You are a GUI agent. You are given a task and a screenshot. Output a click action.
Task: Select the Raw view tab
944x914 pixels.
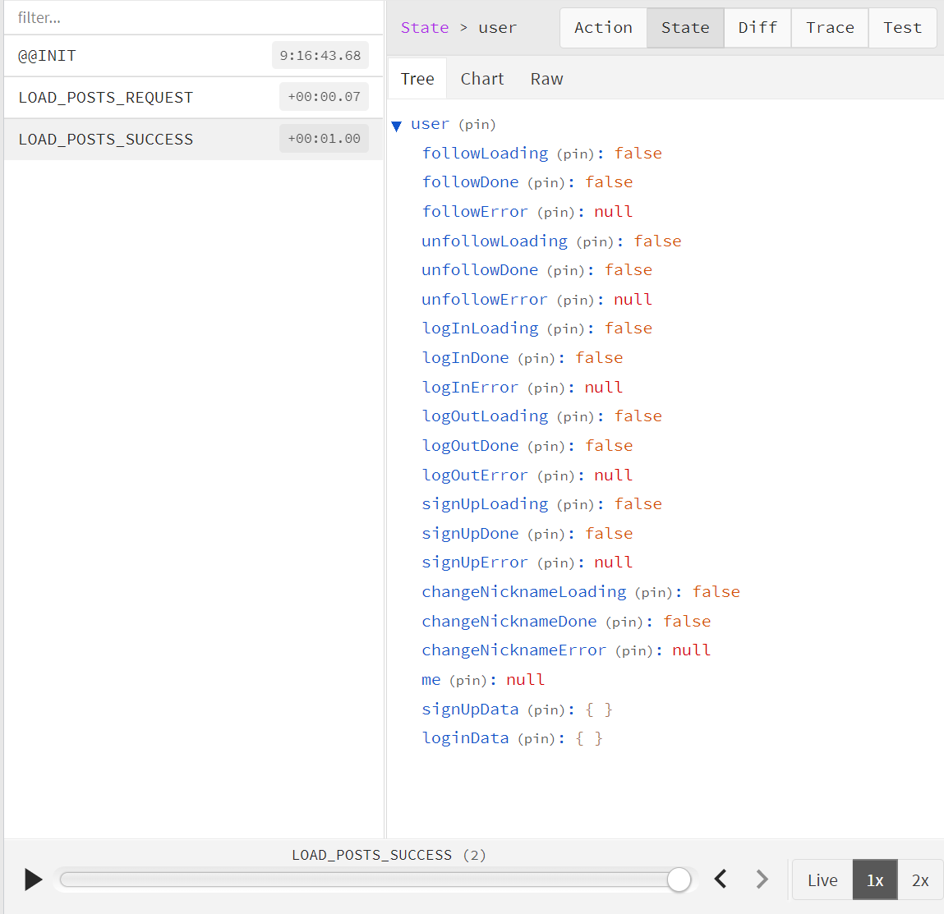546,79
